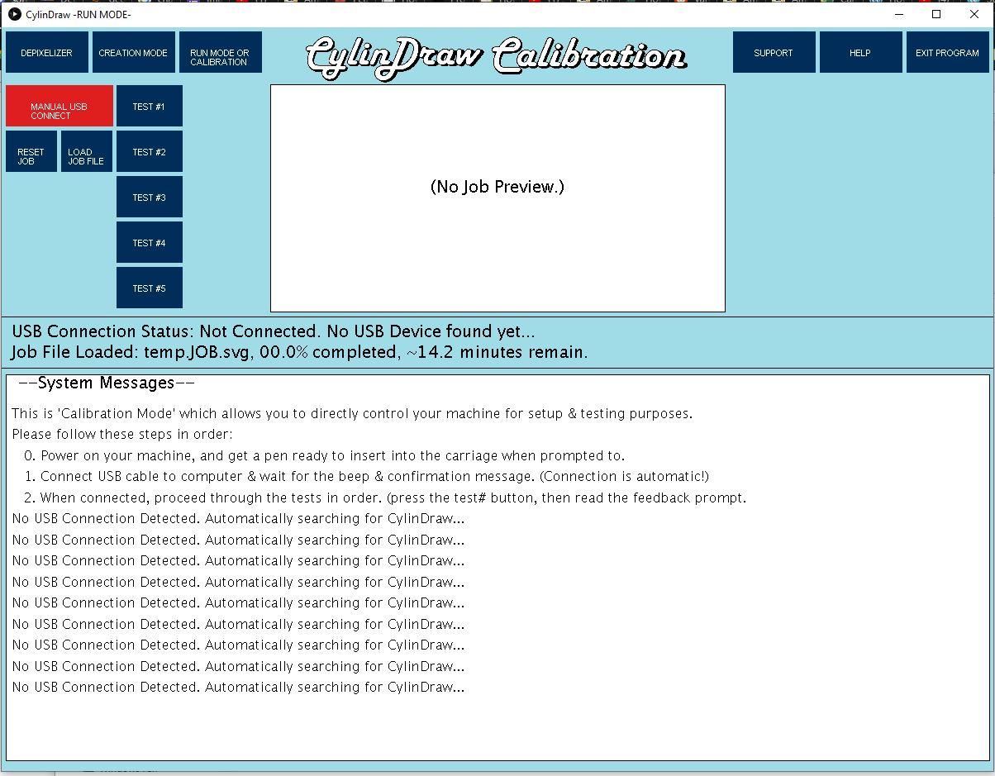
Task: Run Test #1
Action: 149,106
